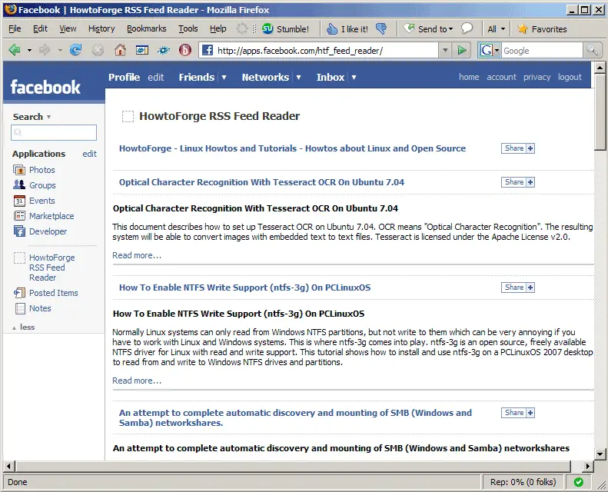
Task: Open the account link
Action: click(x=501, y=77)
